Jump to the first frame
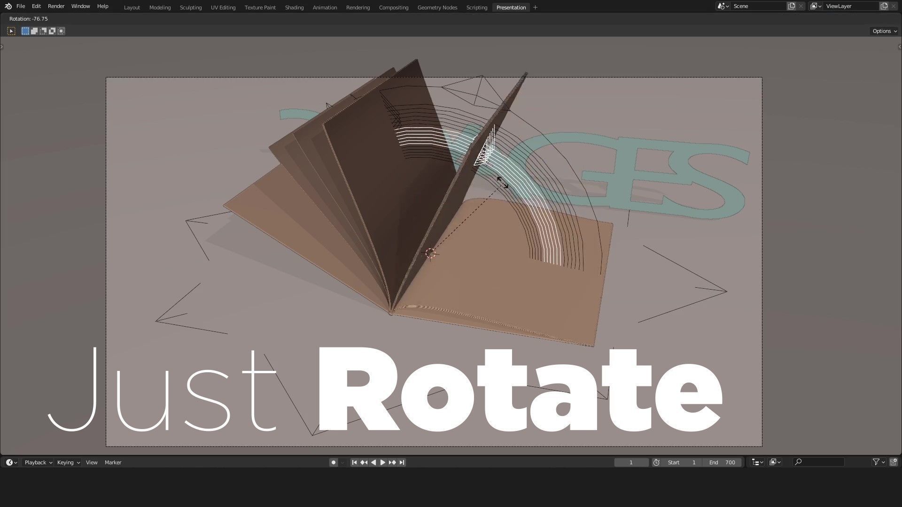 [x=354, y=462]
